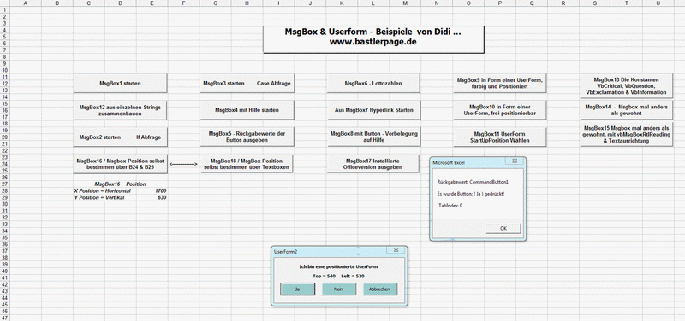Screen dimensions: 685x321
Task: Run MsgBox2 starten If Abfrage
Action: (120, 137)
